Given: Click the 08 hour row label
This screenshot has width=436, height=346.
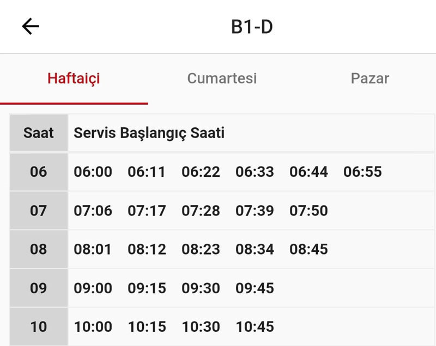Looking at the screenshot, I should pos(39,249).
